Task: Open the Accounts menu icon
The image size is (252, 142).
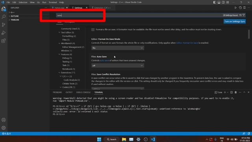Action: point(4,120)
